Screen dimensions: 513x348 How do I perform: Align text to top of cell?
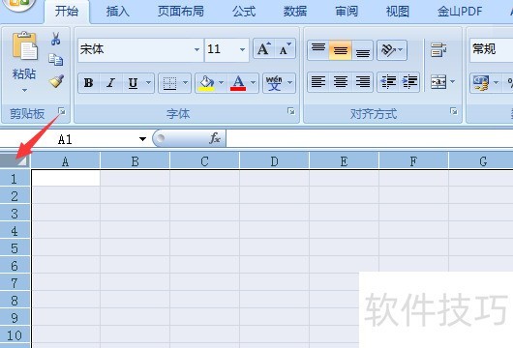tap(318, 50)
